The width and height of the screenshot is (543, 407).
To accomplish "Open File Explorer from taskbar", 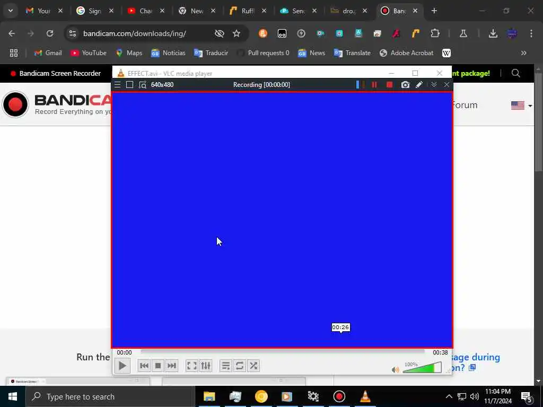I will click(x=209, y=396).
